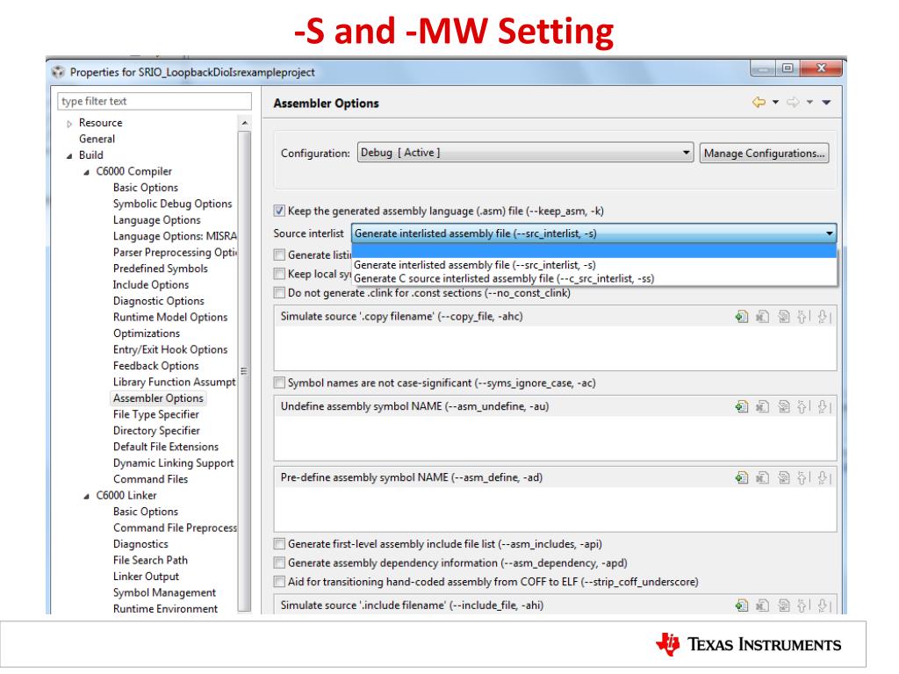Collapse the C6000 Compiler node

tap(87, 172)
